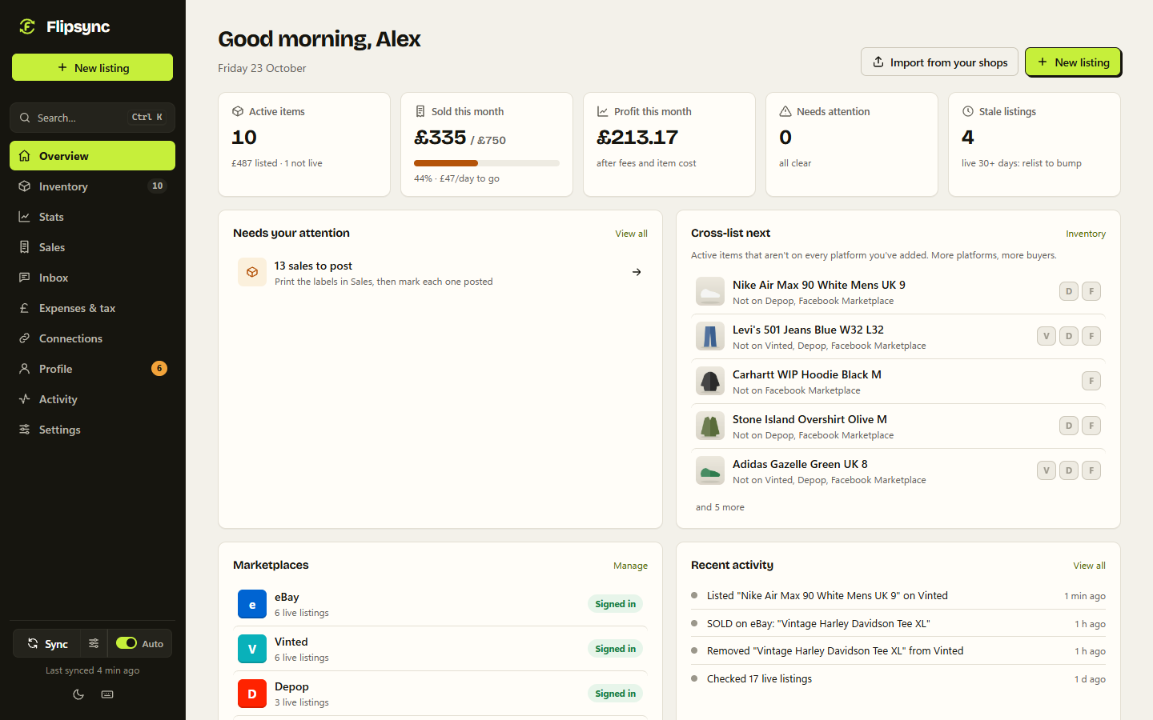Screen dimensions: 1153x720
Task: Click Import from your shops button
Action: [939, 62]
